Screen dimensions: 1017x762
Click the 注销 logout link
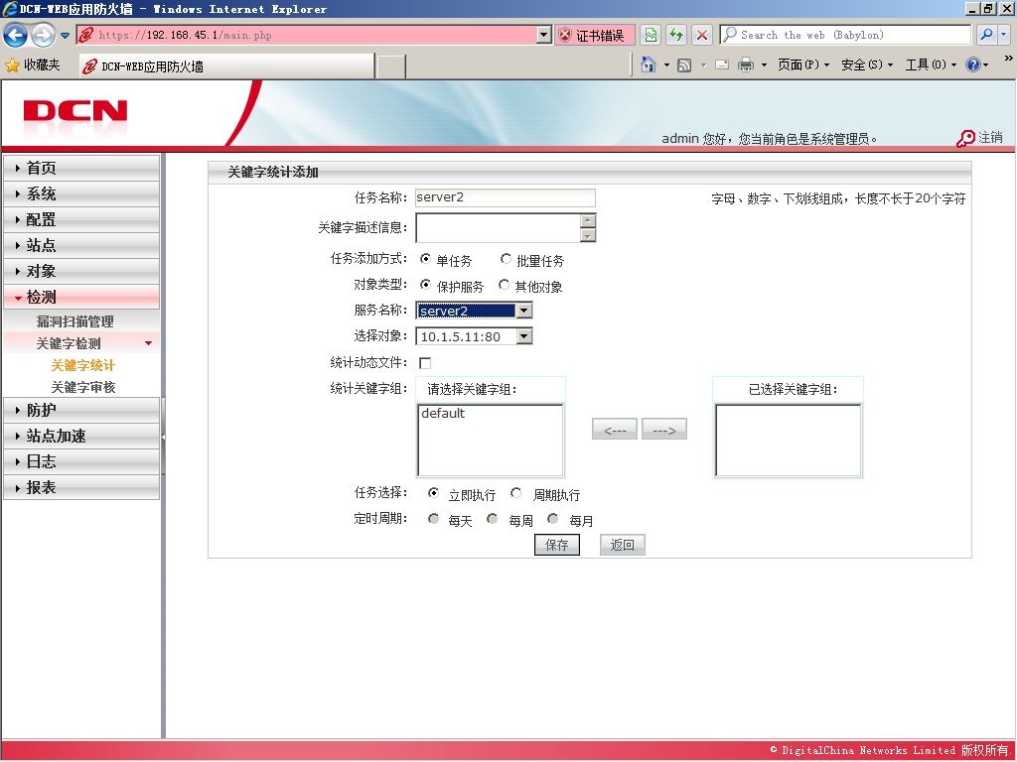point(990,137)
